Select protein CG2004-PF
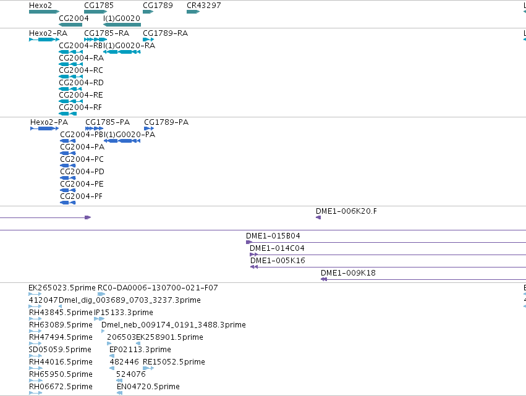Screen dimensions: 526x396 click(81, 196)
